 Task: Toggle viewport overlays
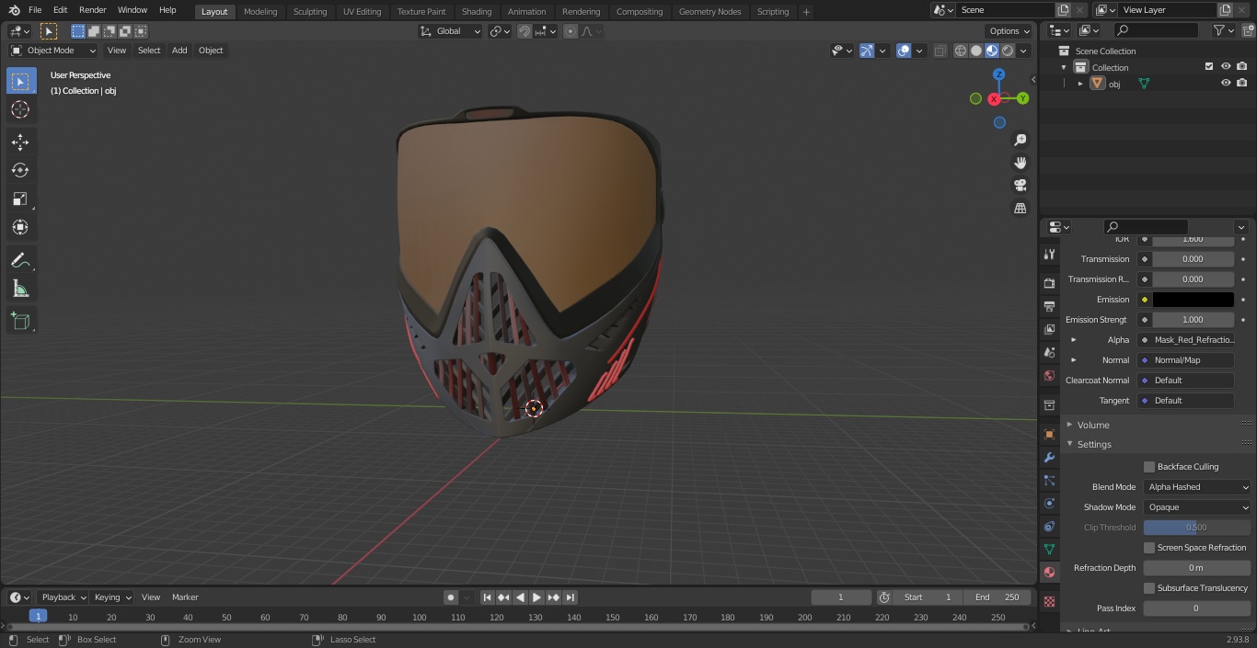tap(904, 51)
